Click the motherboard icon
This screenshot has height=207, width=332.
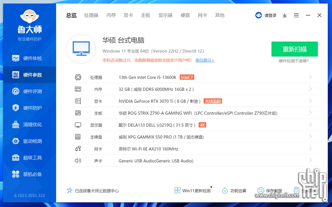point(78,113)
